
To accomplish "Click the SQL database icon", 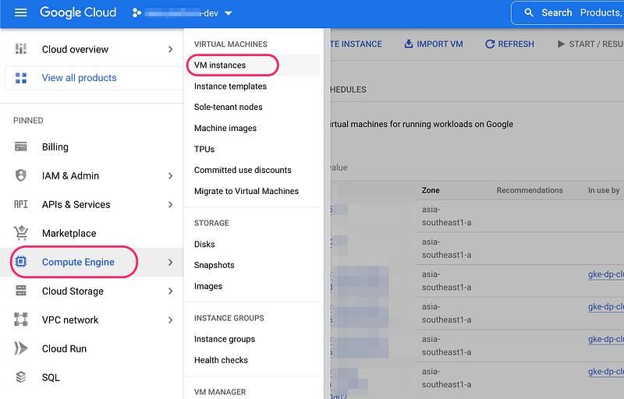I will [x=21, y=378].
